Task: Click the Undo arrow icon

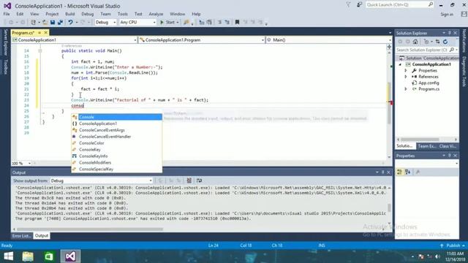Action: [x=70, y=23]
